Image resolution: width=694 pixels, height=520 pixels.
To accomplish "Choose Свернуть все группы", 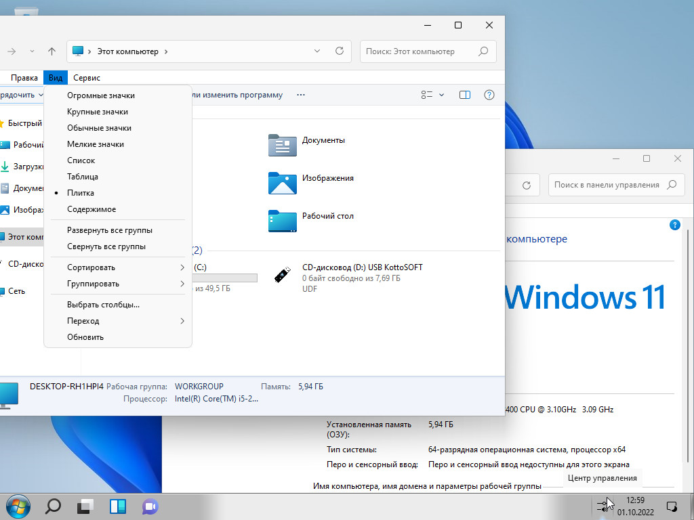I will coord(118,246).
